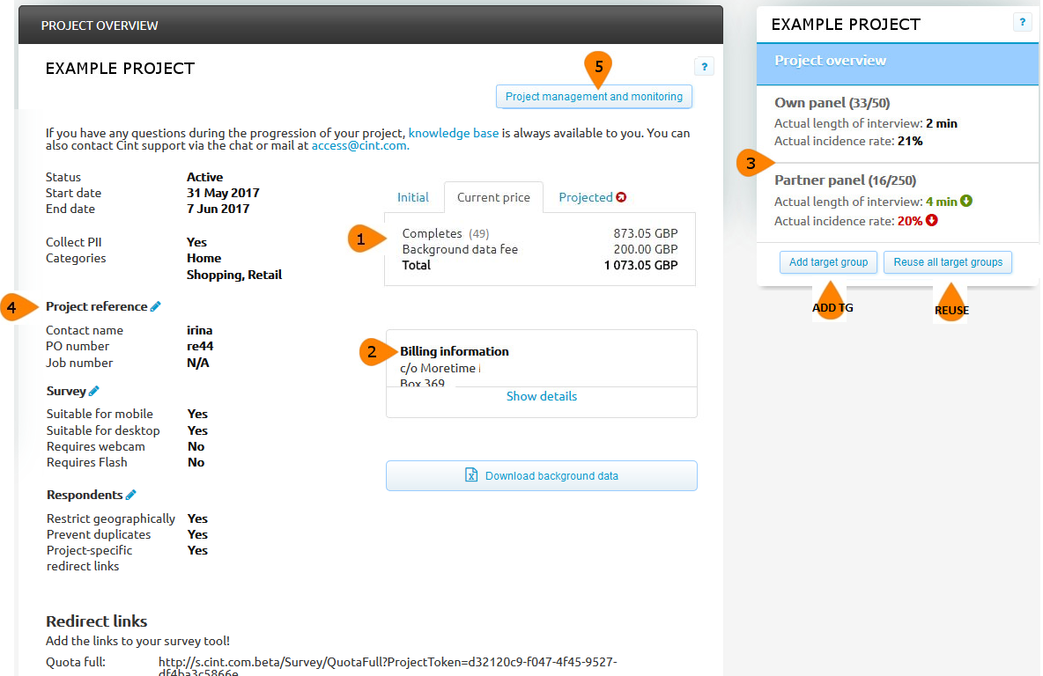Open the Projected price tab

tap(585, 197)
